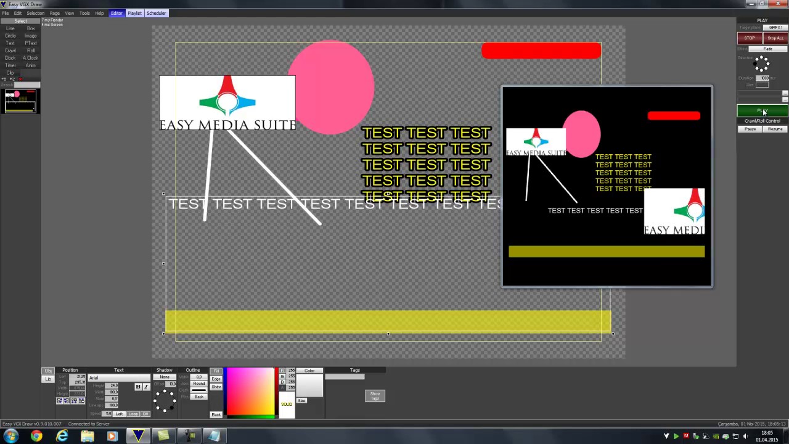
Task: Select the Anim tool
Action: click(x=31, y=65)
